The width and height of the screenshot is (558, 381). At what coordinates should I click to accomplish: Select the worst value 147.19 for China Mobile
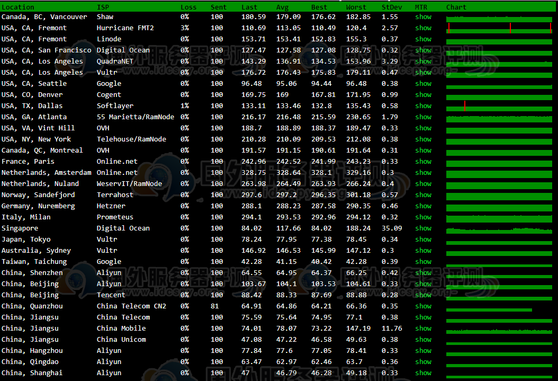pos(358,329)
